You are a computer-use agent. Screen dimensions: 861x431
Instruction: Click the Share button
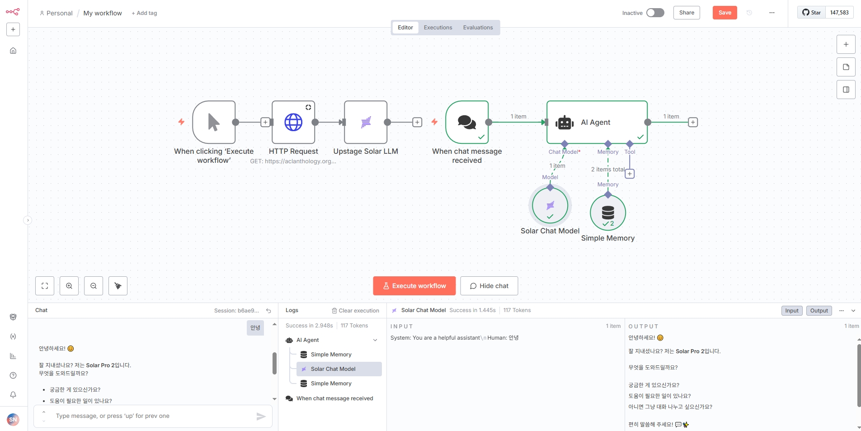tap(687, 13)
